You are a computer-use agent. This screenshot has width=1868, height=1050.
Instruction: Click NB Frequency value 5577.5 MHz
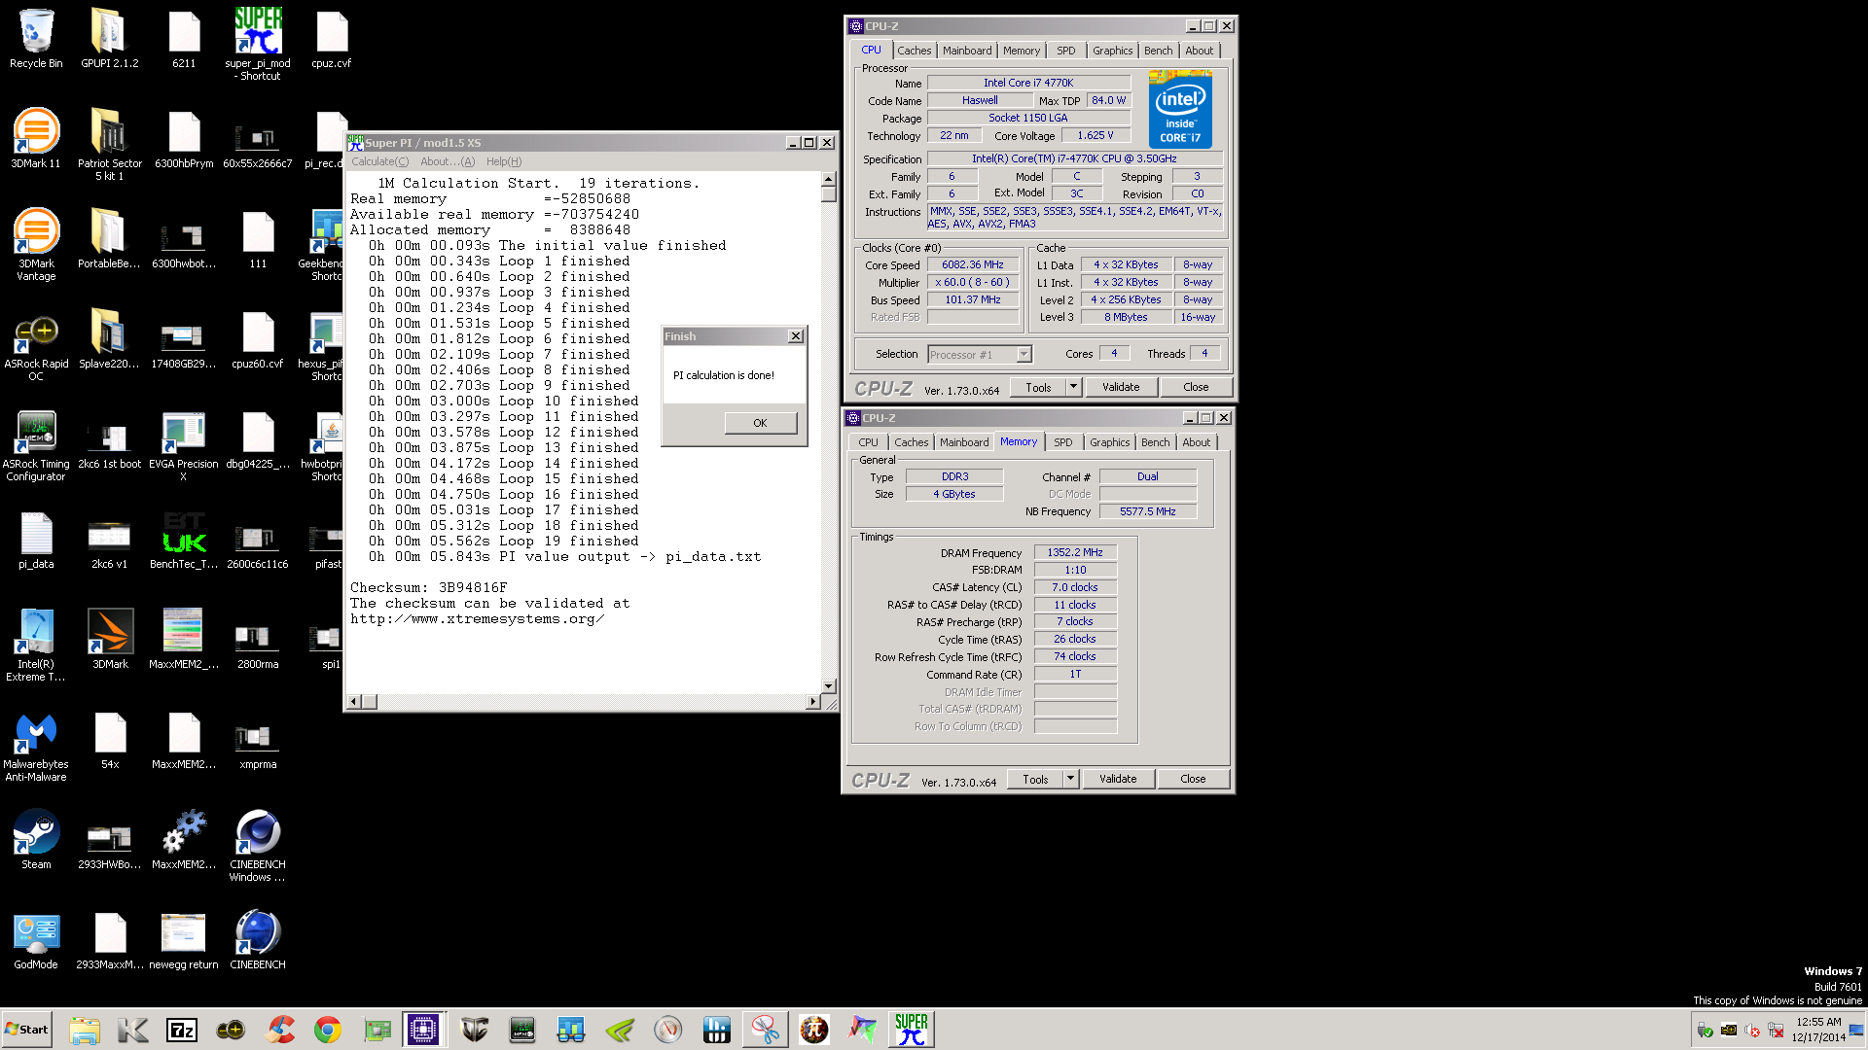pyautogui.click(x=1148, y=511)
